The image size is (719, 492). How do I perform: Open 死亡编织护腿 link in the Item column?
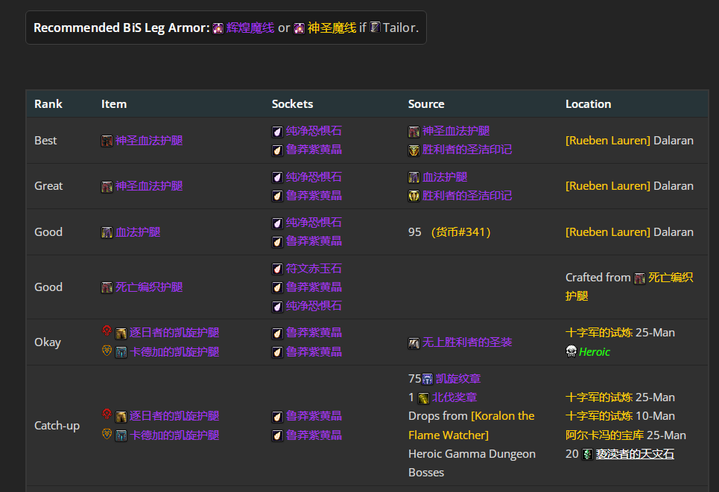pyautogui.click(x=148, y=287)
